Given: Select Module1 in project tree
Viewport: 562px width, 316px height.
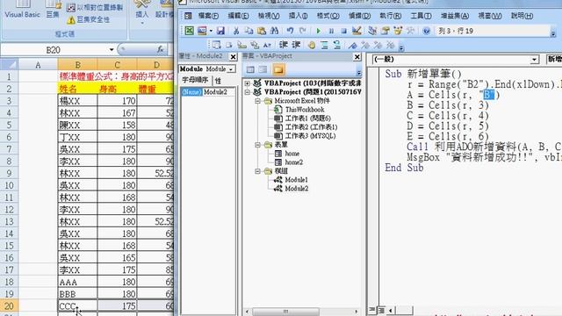Looking at the screenshot, I should pyautogui.click(x=296, y=180).
